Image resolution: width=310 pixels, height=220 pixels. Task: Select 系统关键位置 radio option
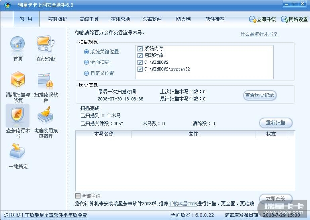86,52
